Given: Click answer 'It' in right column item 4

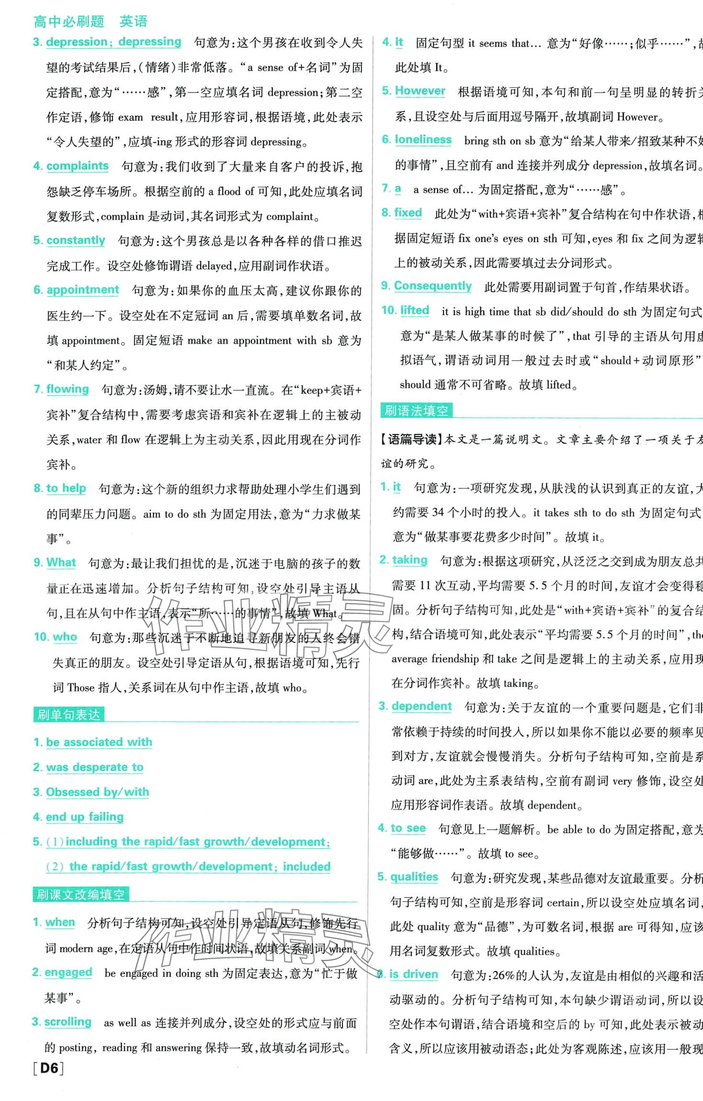Looking at the screenshot, I should (x=399, y=42).
